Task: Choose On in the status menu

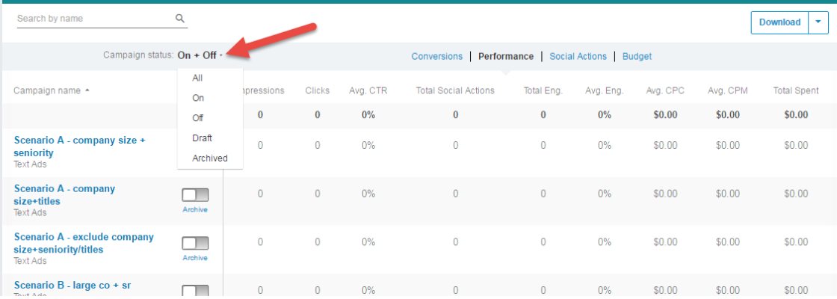Action: pyautogui.click(x=198, y=98)
